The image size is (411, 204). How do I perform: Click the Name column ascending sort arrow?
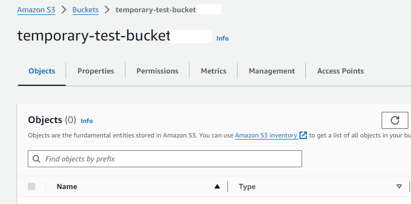[x=217, y=186]
